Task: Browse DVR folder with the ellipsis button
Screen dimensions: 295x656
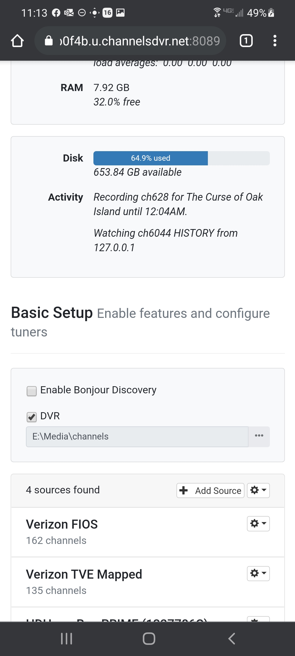Action: 259,437
